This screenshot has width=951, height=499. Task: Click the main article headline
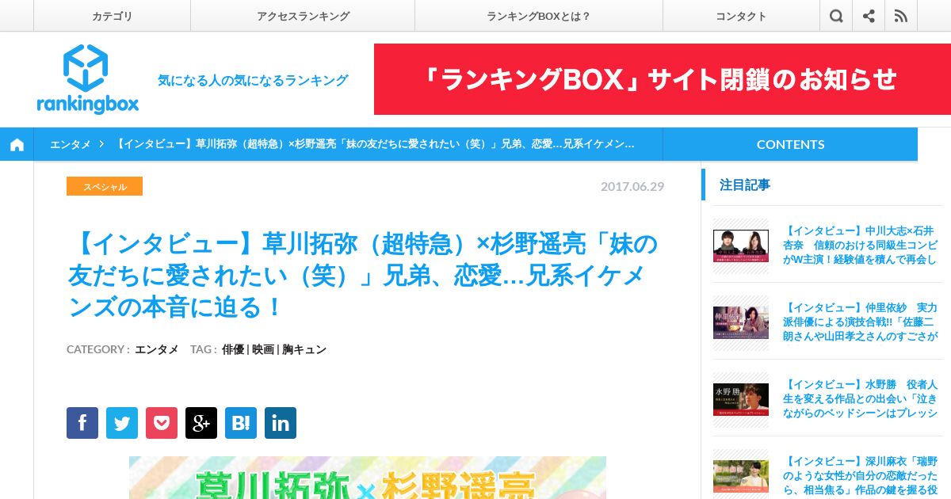pyautogui.click(x=363, y=276)
